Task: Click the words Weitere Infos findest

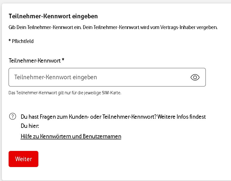Action: pos(182,117)
